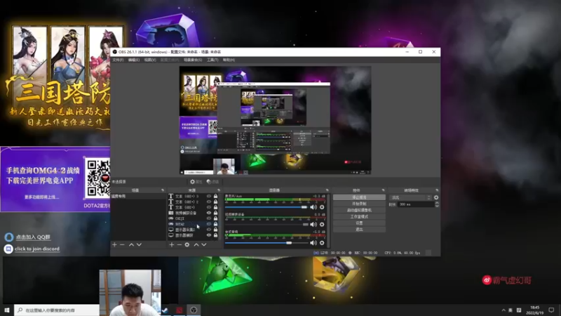
Task: Open 台式音响 audio settings gear
Action: (x=322, y=243)
